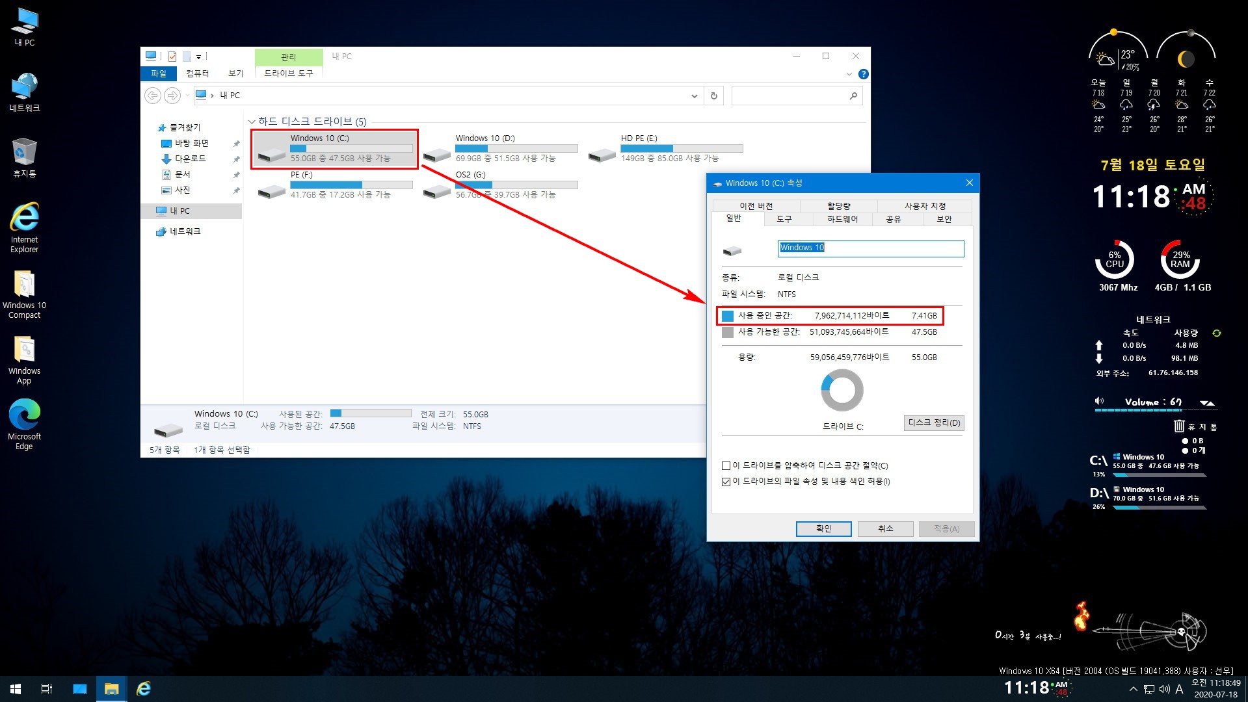
Task: Open the 컴퓨터 ribbon tab
Action: (x=197, y=73)
